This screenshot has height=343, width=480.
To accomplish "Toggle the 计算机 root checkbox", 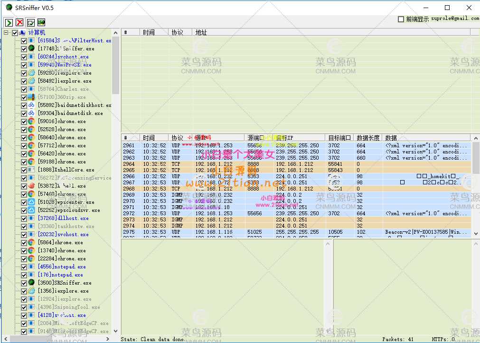I will point(15,33).
